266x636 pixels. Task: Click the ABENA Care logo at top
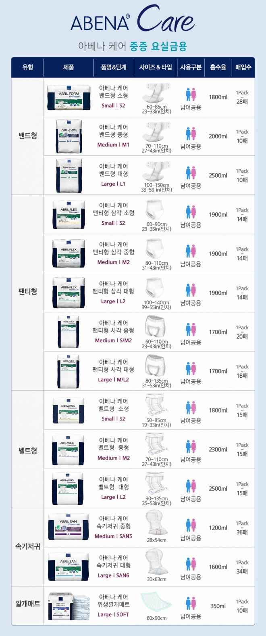133,19
